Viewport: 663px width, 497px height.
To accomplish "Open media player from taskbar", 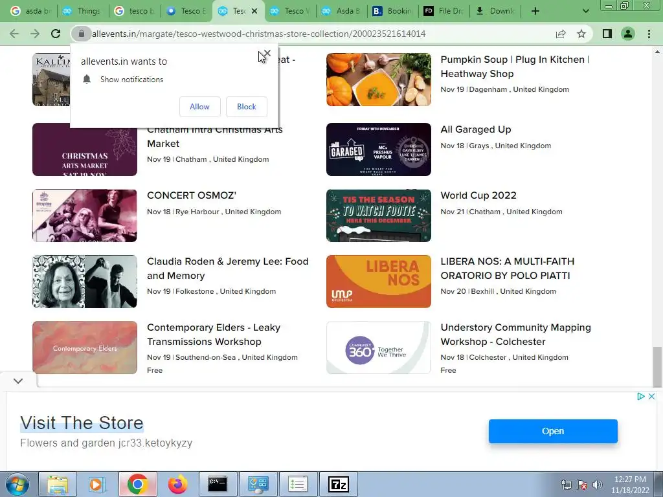I will pos(97,484).
